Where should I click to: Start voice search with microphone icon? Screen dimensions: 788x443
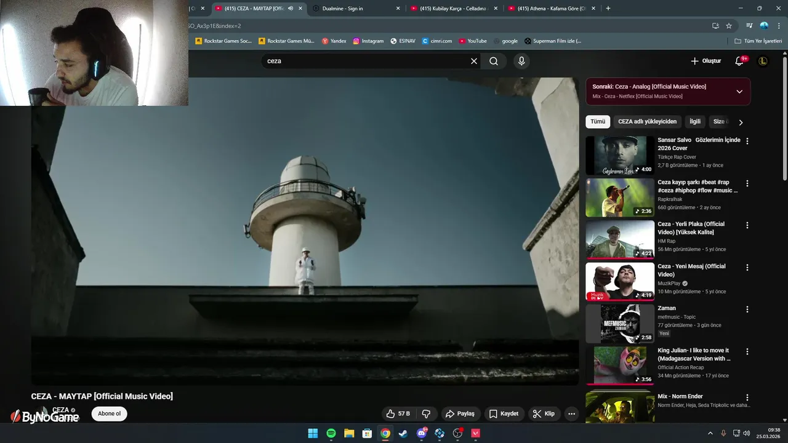click(521, 61)
